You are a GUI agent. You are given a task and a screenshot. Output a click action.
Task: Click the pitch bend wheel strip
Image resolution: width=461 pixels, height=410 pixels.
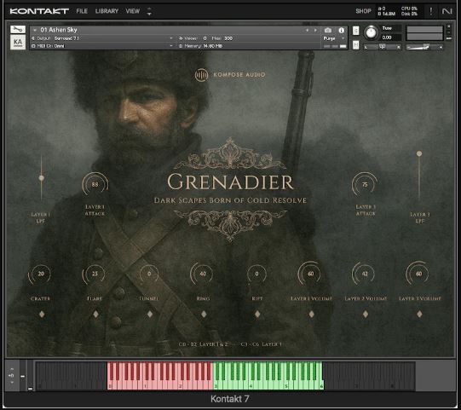pos(23,376)
